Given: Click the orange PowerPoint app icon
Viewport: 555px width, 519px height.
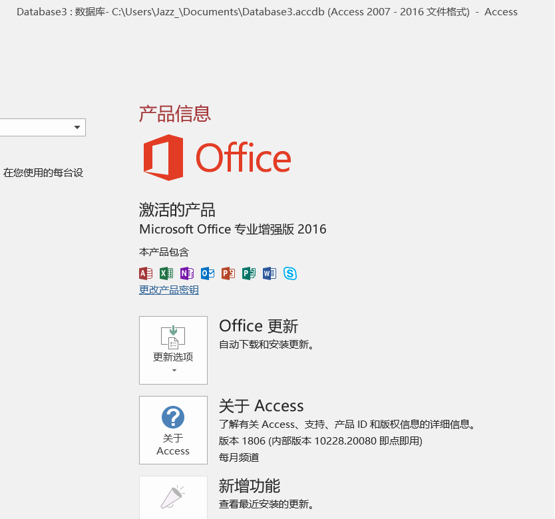Looking at the screenshot, I should tap(228, 273).
